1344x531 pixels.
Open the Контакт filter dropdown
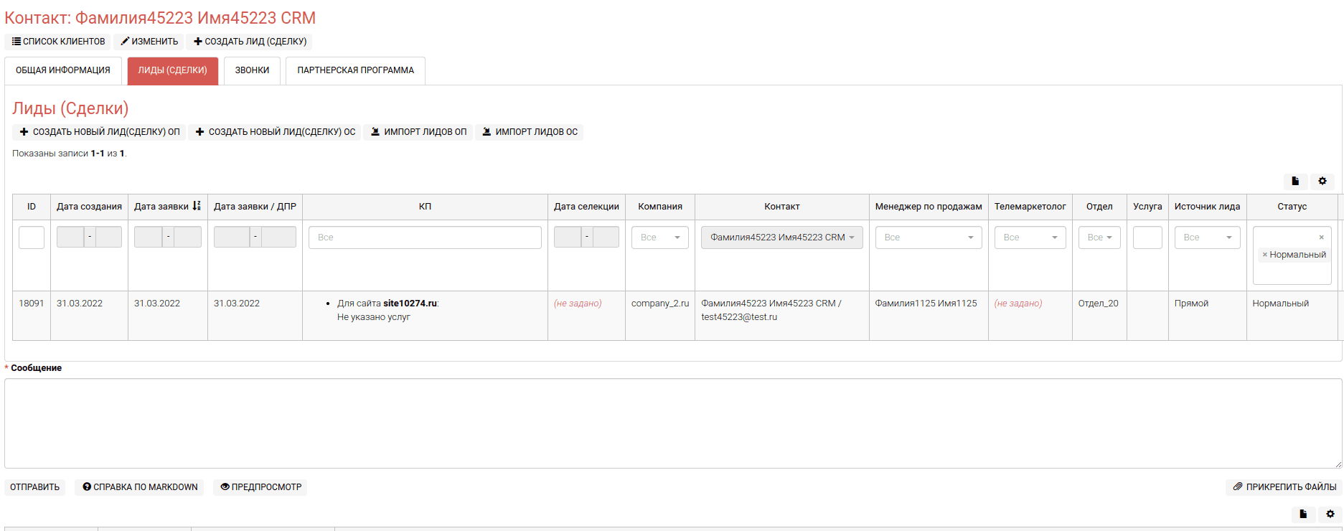tap(781, 238)
